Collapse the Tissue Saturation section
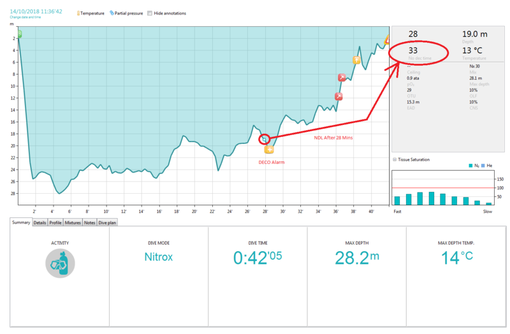 (x=395, y=159)
